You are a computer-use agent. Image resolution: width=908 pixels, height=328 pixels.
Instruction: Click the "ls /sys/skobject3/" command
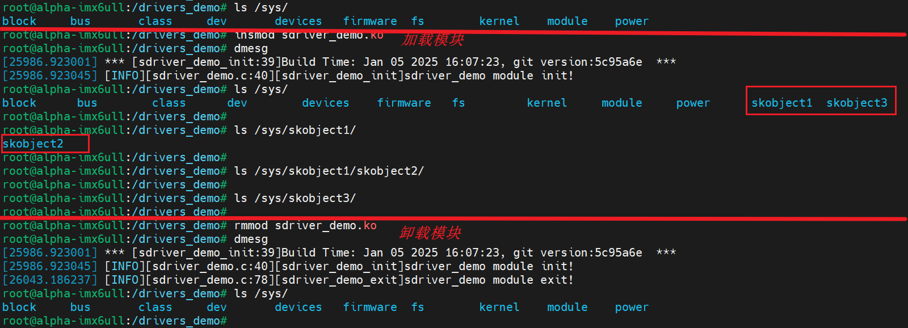point(295,198)
